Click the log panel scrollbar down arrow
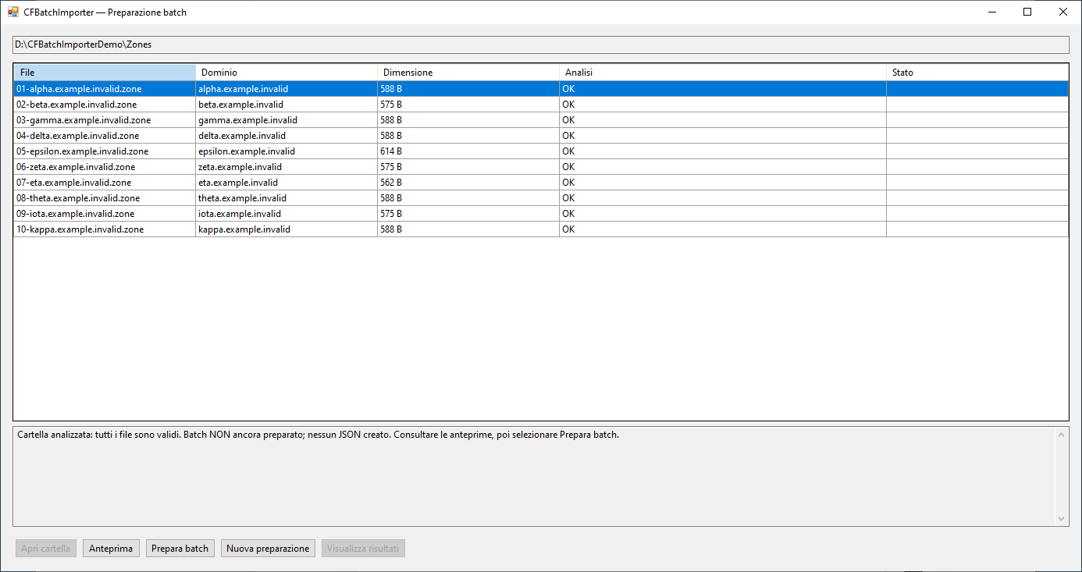The image size is (1082, 572). [1061, 518]
